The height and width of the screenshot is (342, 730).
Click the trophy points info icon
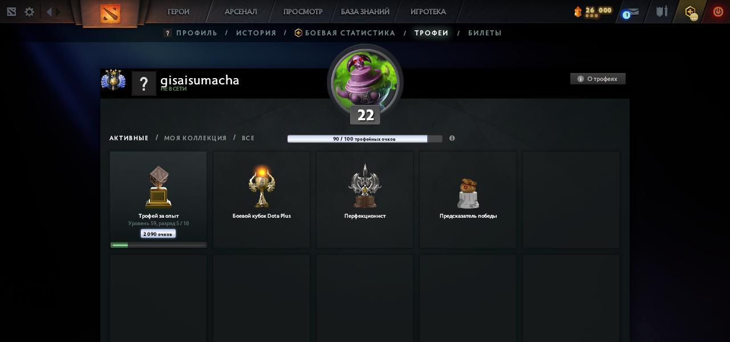(x=452, y=138)
